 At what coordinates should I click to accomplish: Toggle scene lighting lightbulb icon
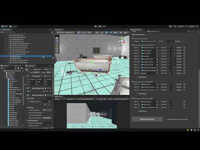click(x=107, y=32)
